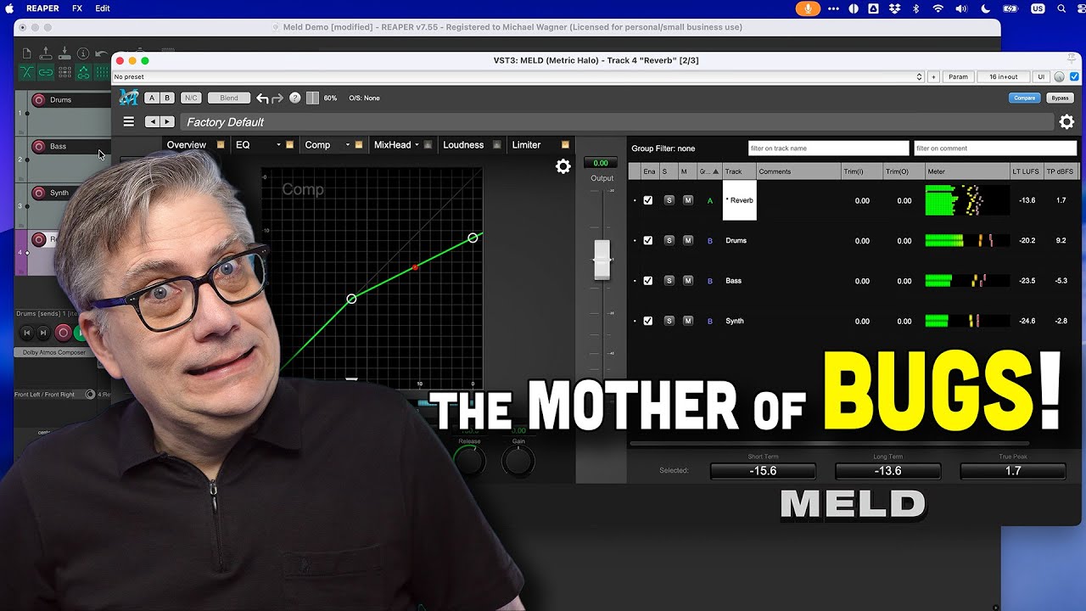
Task: Click REAPER new project icon
Action: [26, 53]
